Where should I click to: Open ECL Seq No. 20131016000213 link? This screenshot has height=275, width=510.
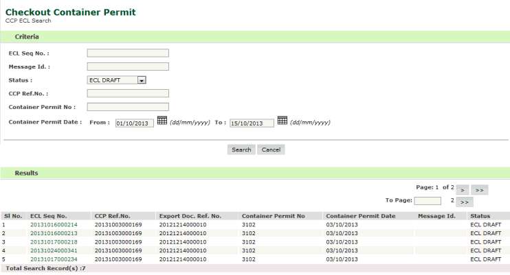click(54, 233)
